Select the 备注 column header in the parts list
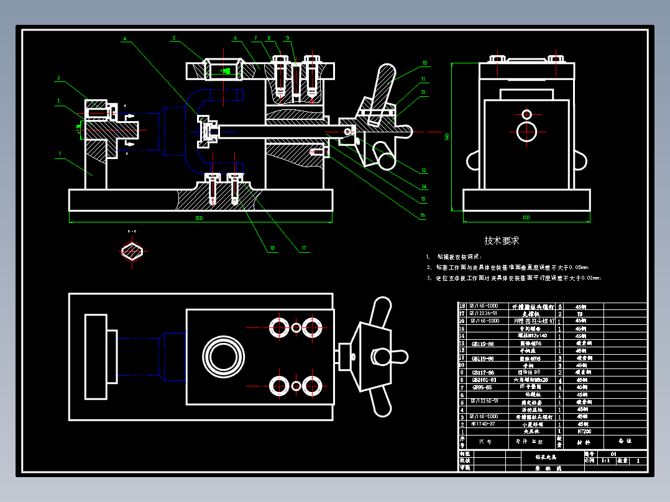The image size is (670, 502). click(625, 441)
